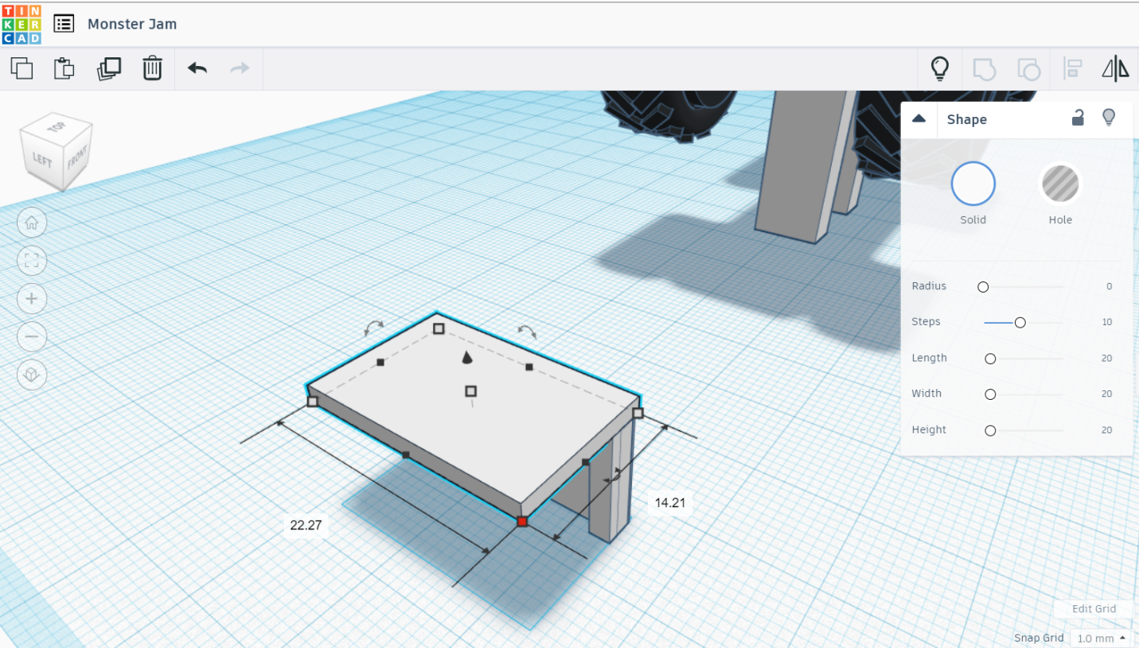This screenshot has width=1139, height=648.
Task: Click the black cone height-lift handle
Action: click(467, 358)
